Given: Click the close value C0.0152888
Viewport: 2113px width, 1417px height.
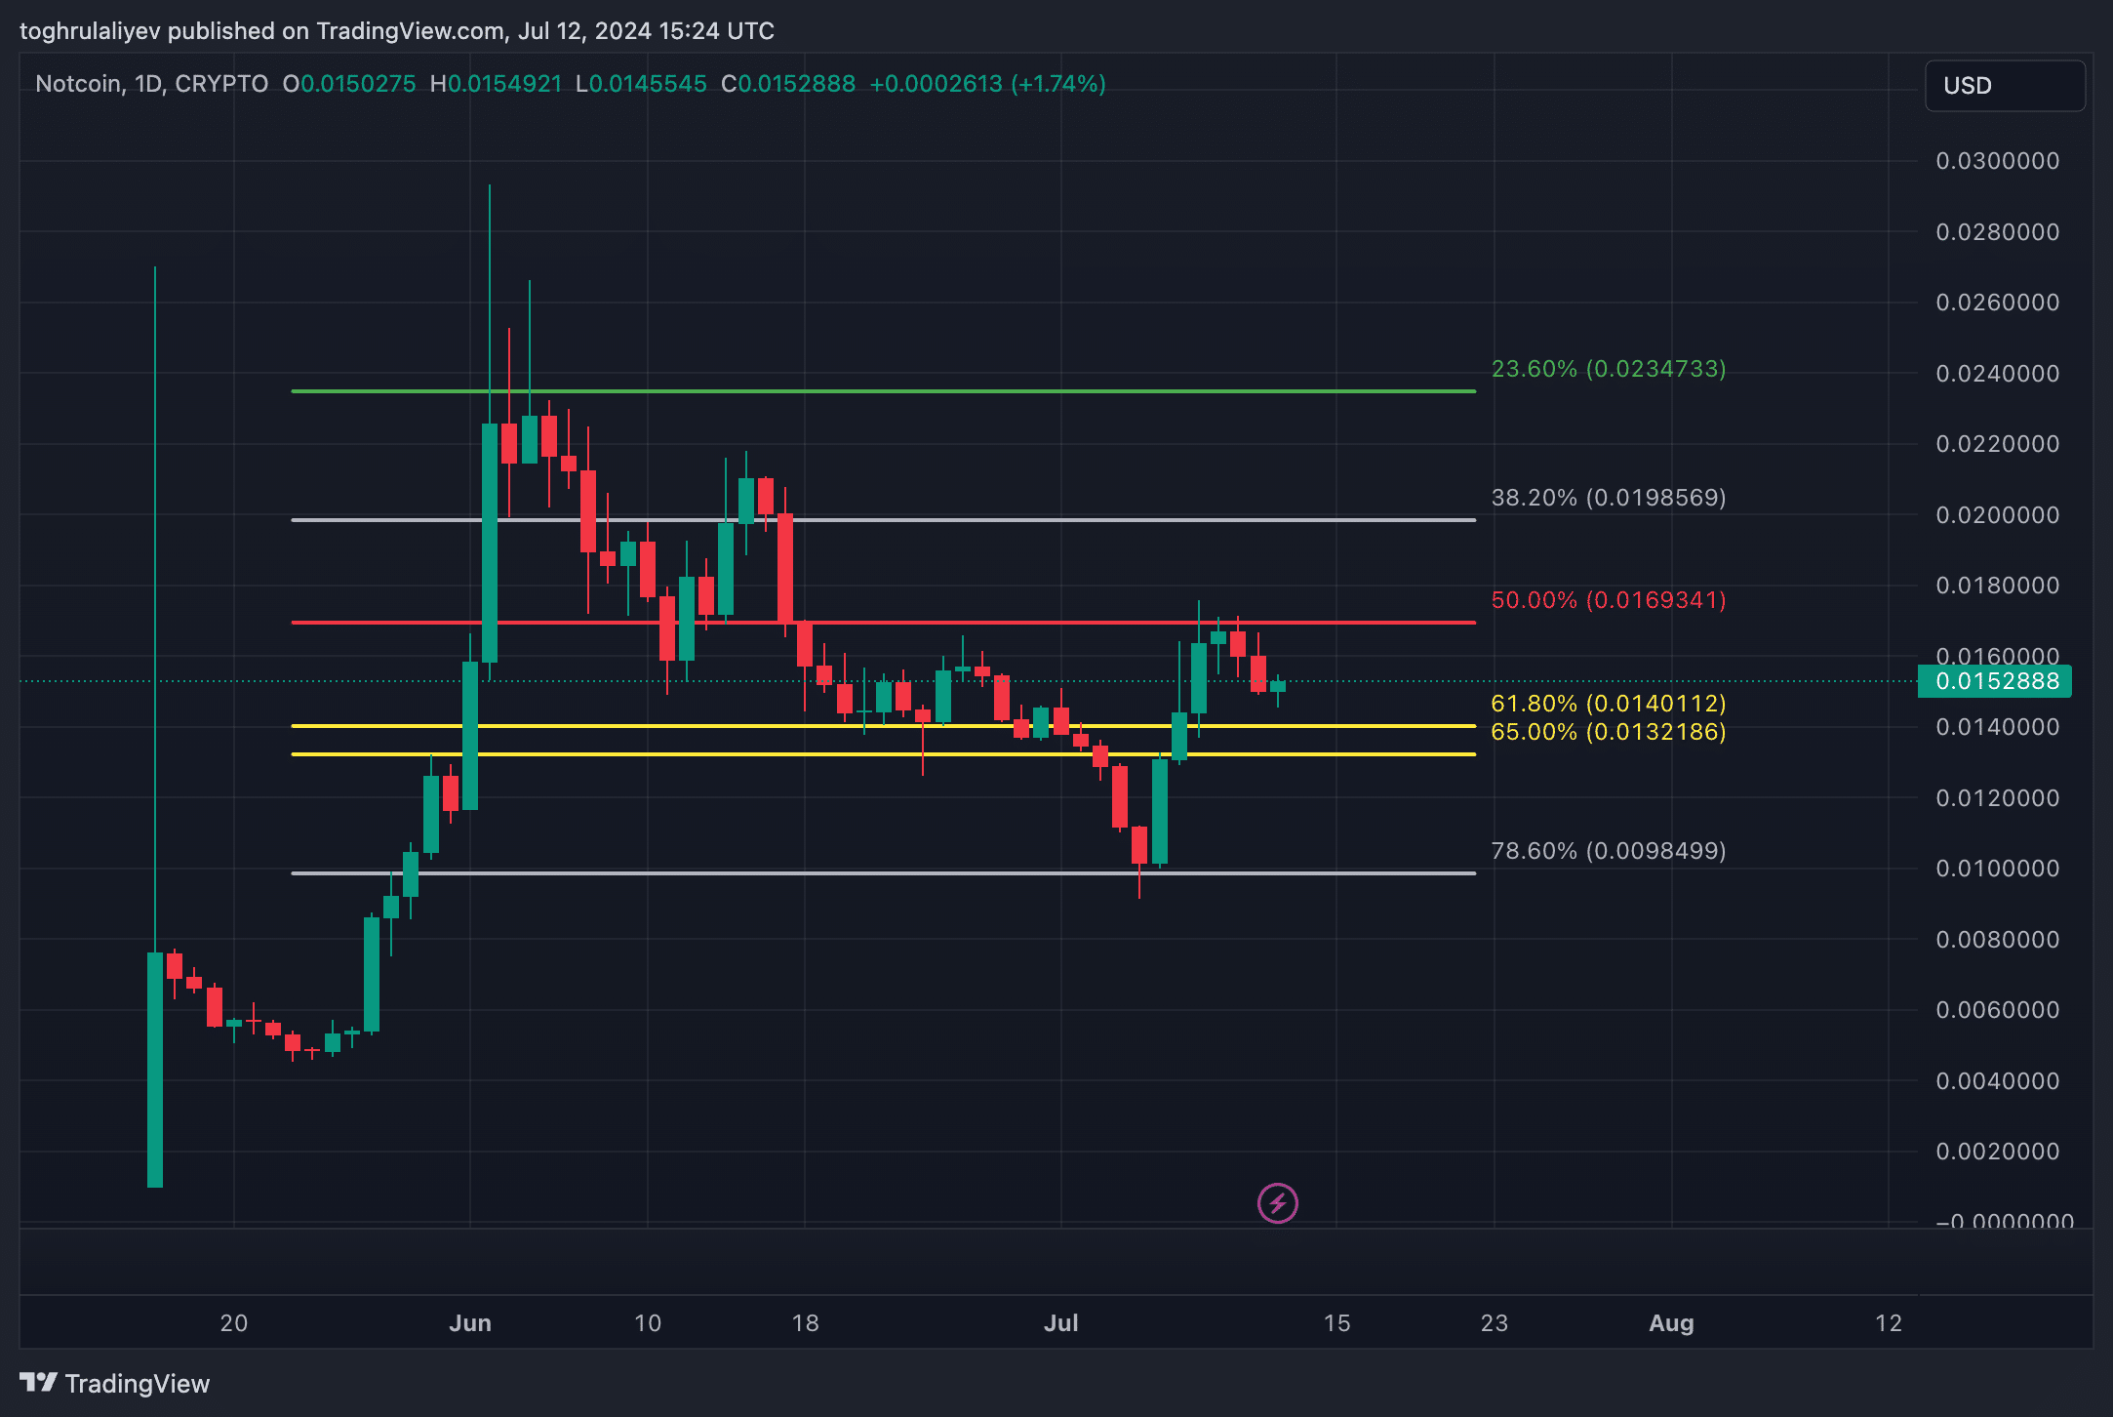Looking at the screenshot, I should tap(788, 84).
